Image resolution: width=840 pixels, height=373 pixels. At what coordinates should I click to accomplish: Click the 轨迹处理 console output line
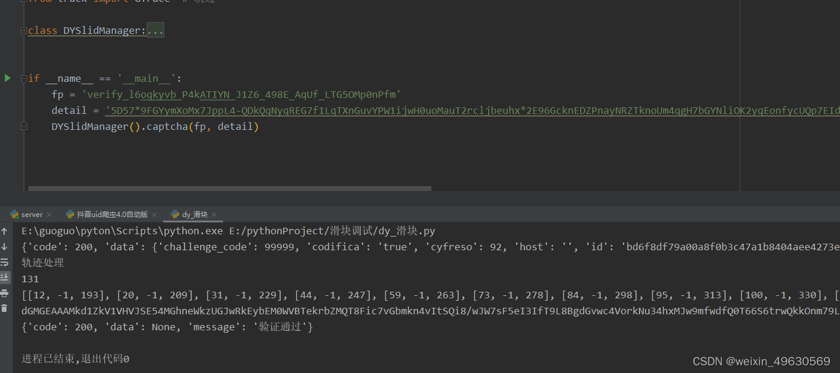pyautogui.click(x=43, y=263)
